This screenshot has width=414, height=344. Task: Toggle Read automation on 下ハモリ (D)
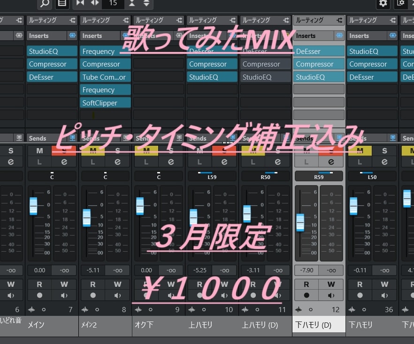tap(306, 284)
